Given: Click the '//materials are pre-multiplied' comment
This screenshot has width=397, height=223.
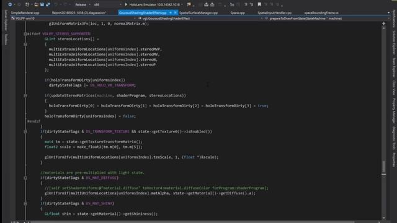Looking at the screenshot, I should [x=92, y=173].
